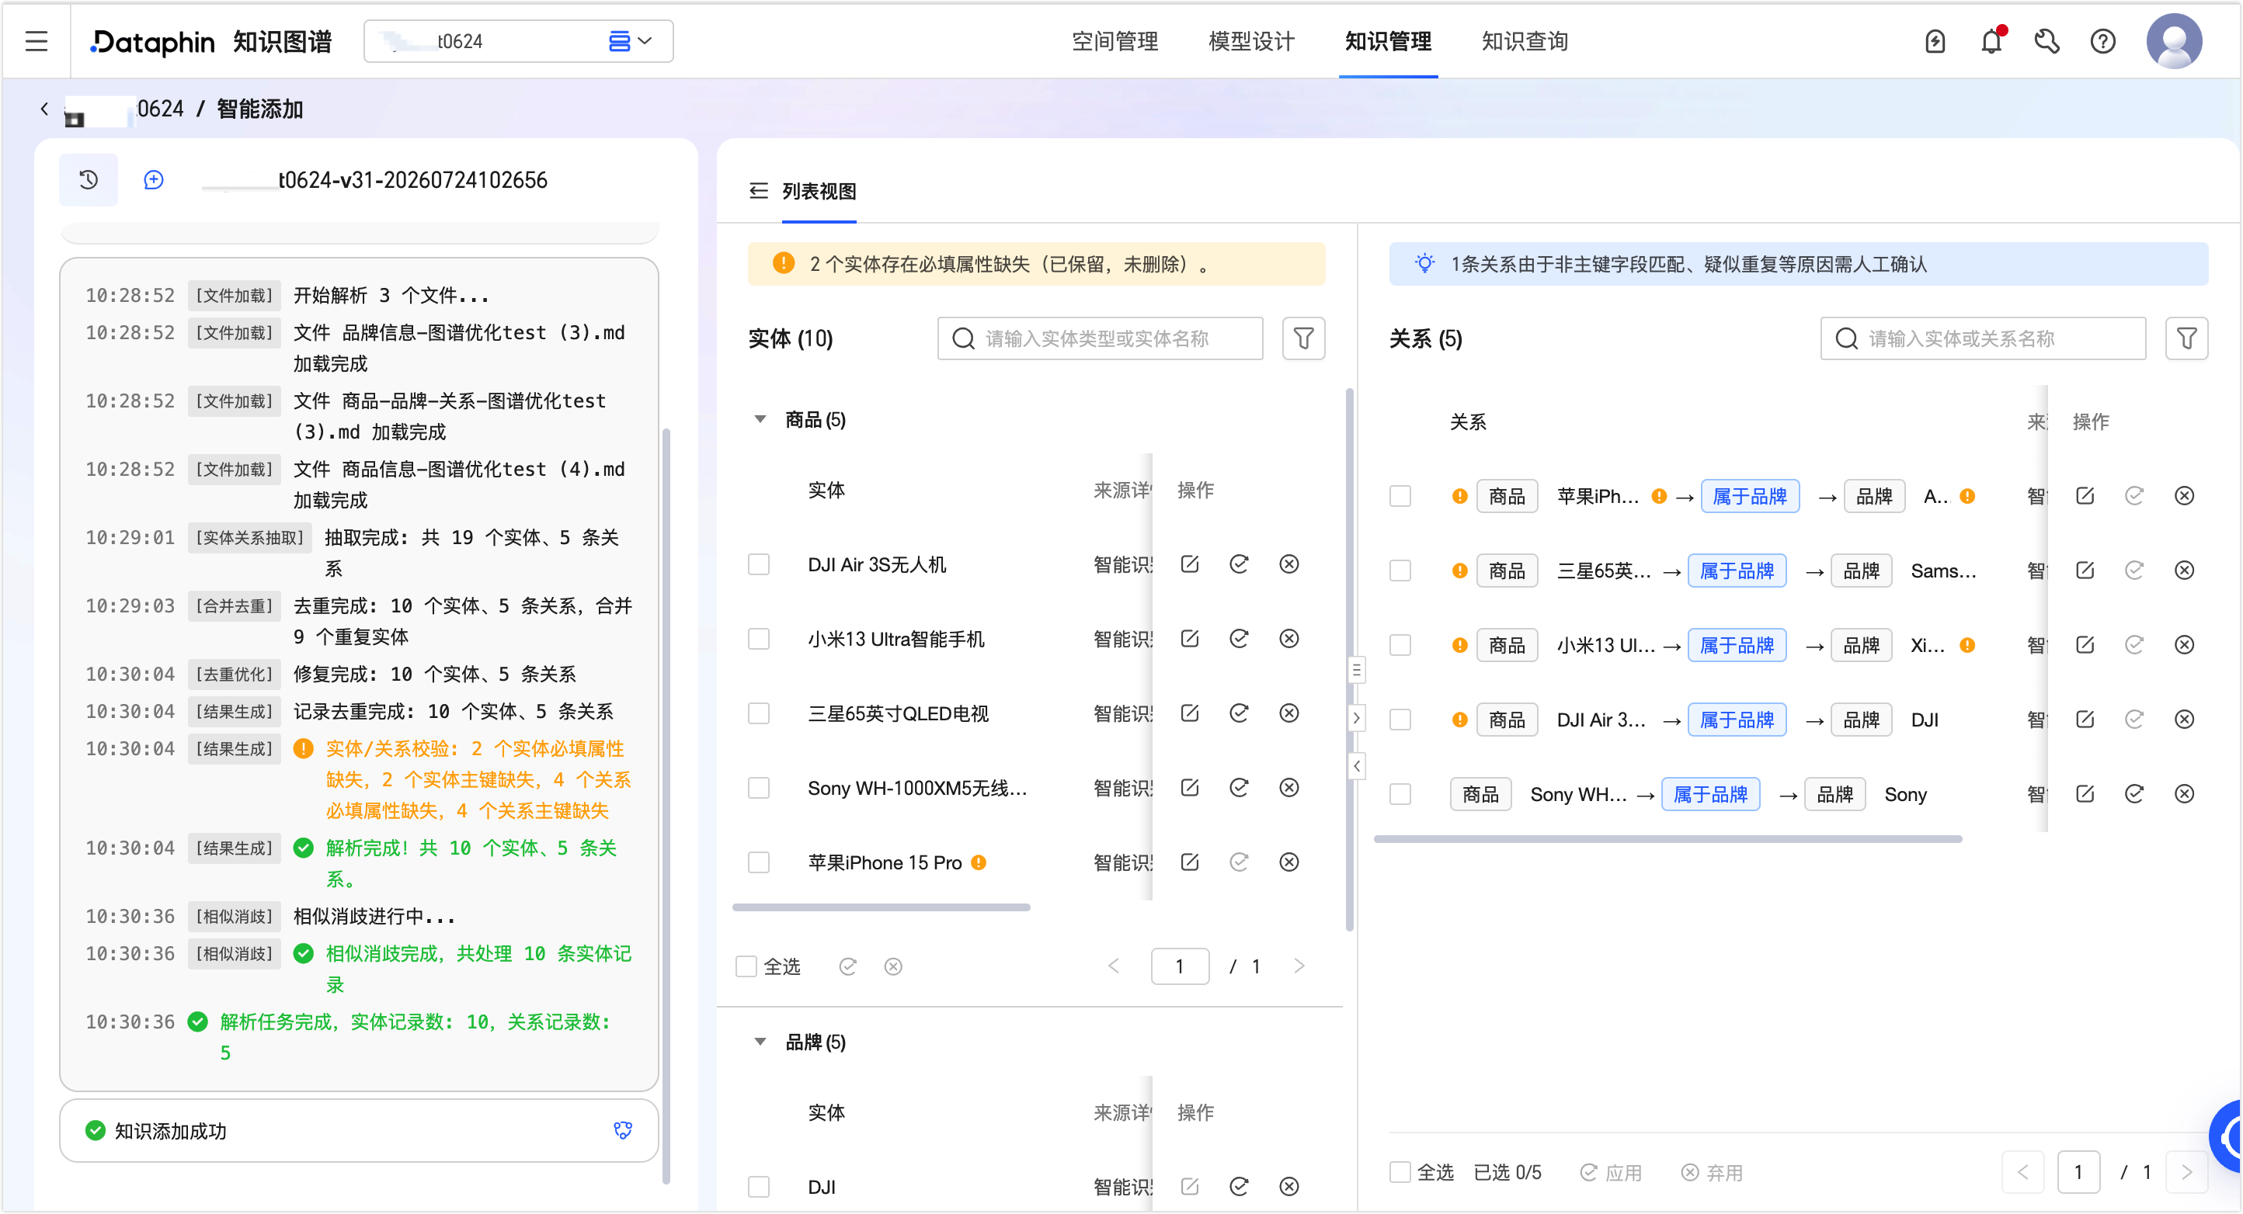Tick 全选 for the 商品 entity list
2243x1214 pixels.
(x=746, y=967)
